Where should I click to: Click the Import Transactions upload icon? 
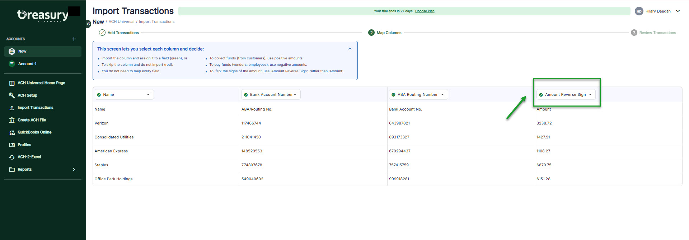(12, 108)
